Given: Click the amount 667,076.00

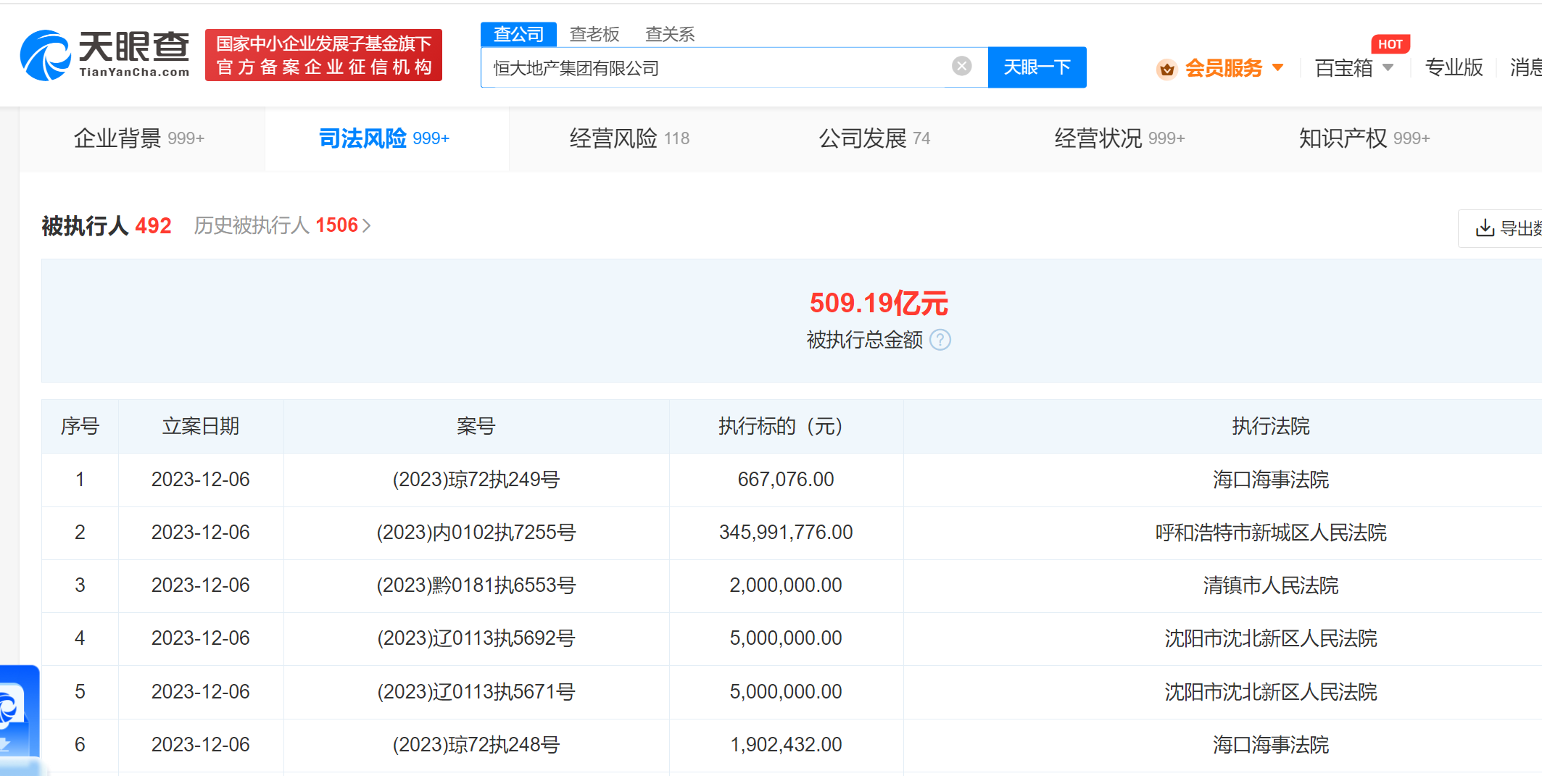Looking at the screenshot, I should coord(786,480).
